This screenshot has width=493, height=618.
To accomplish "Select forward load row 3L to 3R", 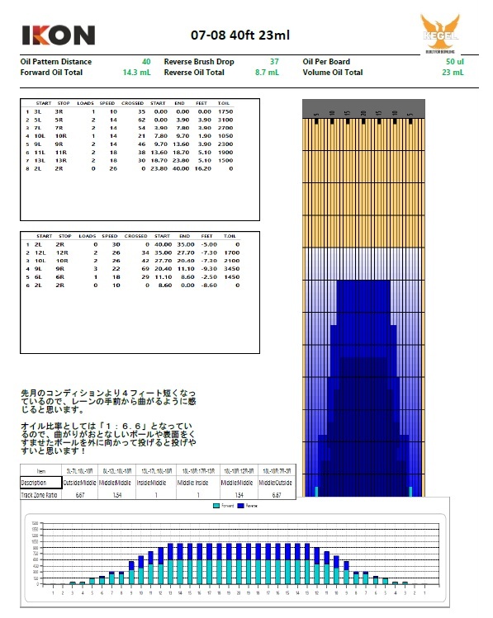I will (130, 111).
